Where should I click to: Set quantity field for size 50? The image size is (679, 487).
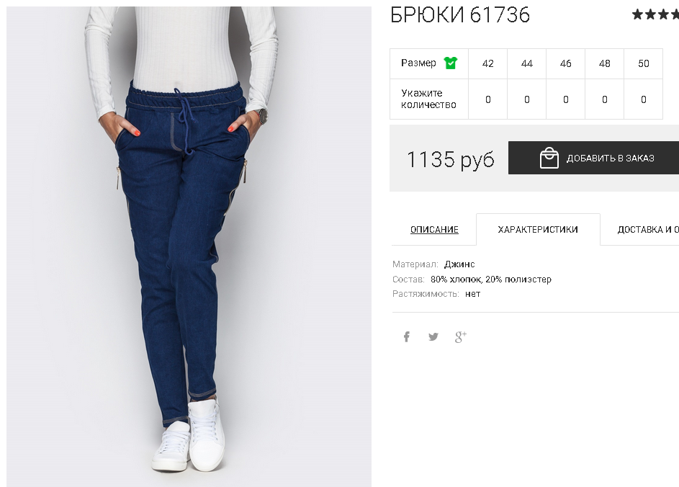point(644,99)
